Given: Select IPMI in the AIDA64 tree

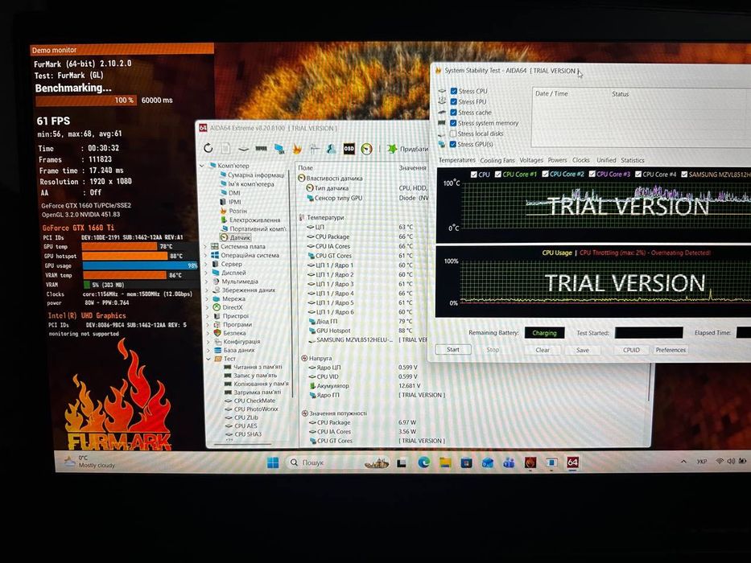Looking at the screenshot, I should tap(235, 202).
